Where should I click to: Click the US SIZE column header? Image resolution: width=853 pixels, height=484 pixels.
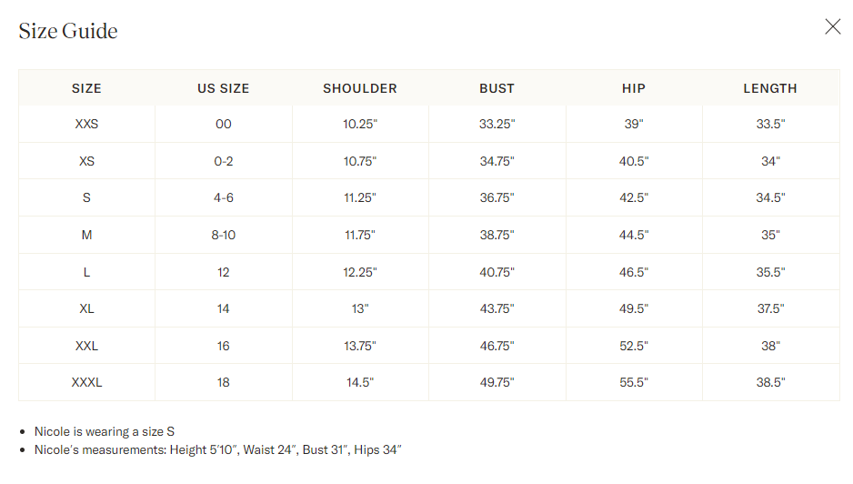223,88
